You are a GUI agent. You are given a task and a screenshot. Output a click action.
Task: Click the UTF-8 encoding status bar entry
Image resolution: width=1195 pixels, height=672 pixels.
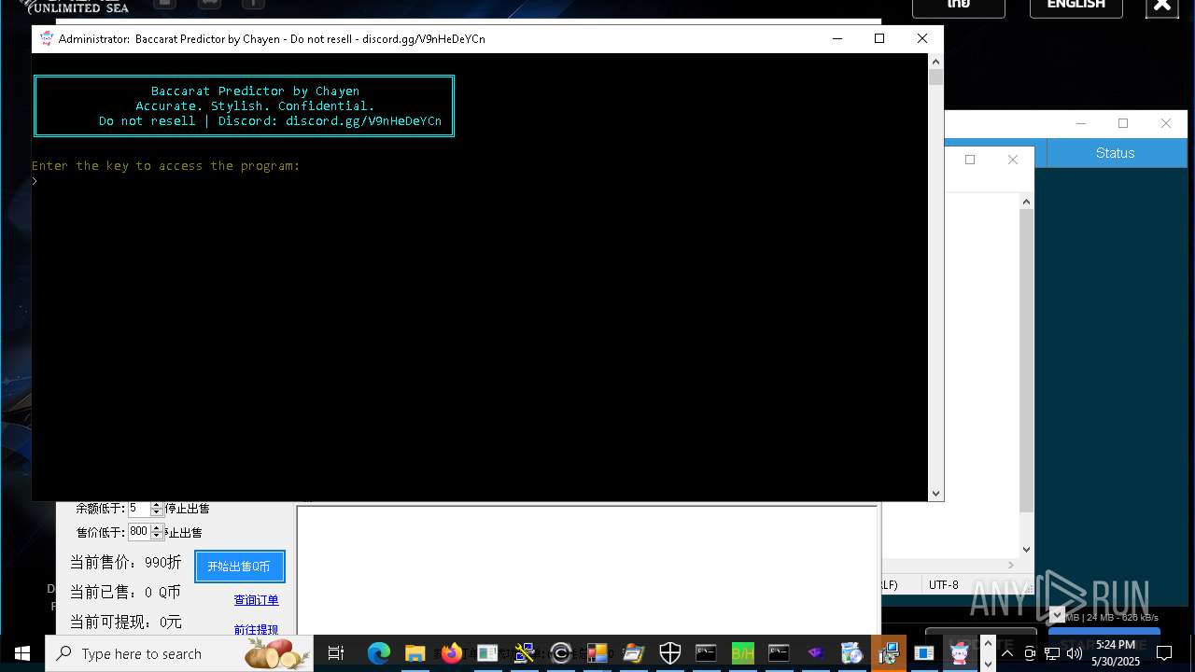click(x=943, y=585)
